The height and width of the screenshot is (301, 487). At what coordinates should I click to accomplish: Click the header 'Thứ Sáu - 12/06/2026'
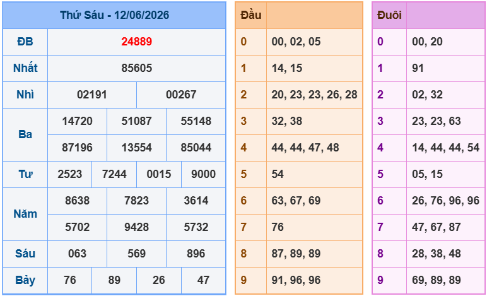114,15
